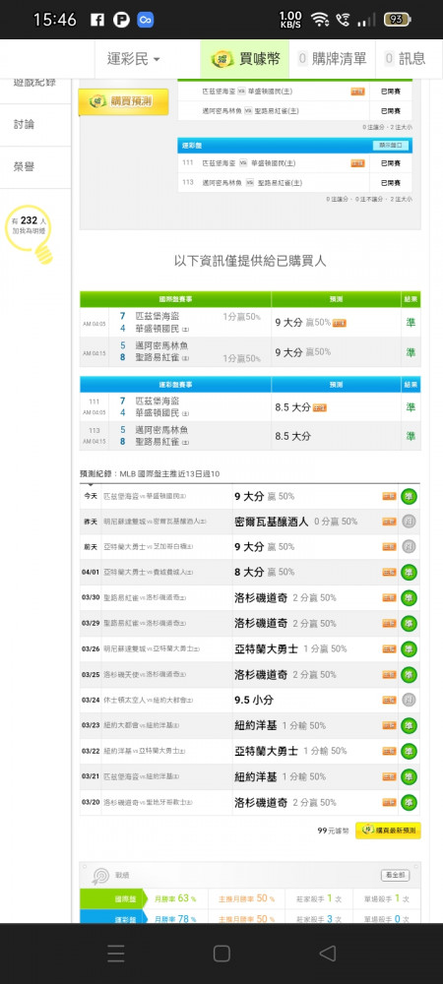Toggle the 顯示盤口 button in 運彩盤 header
Screen dimensions: 443x984
391,146
